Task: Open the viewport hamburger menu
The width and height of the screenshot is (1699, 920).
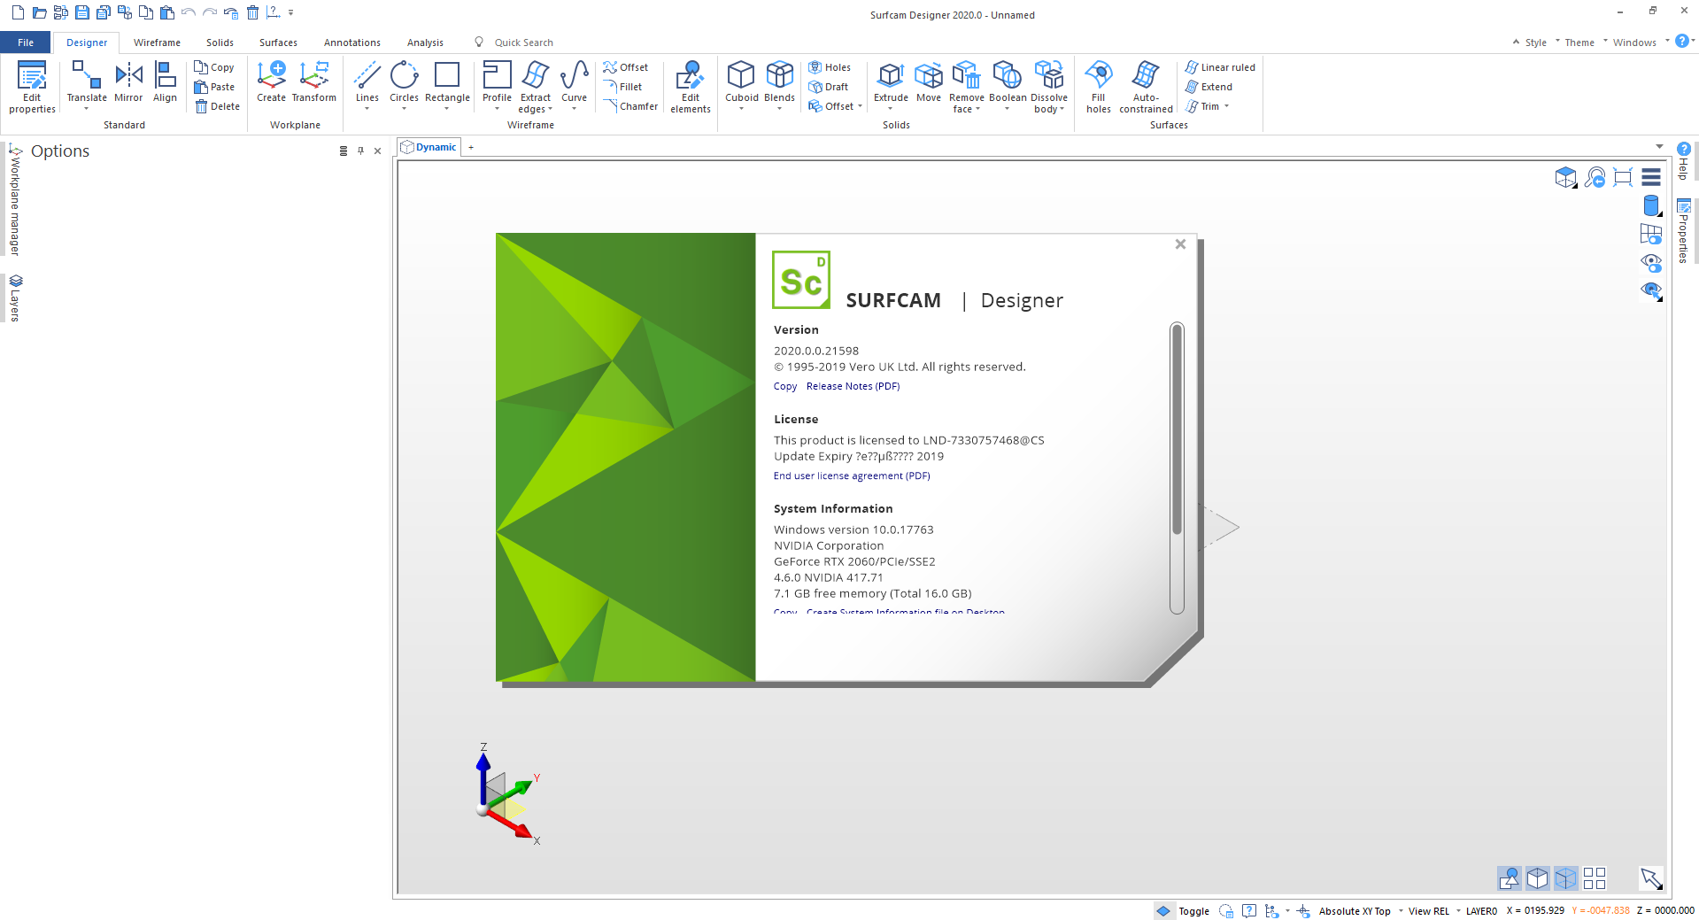Action: coord(1651,178)
